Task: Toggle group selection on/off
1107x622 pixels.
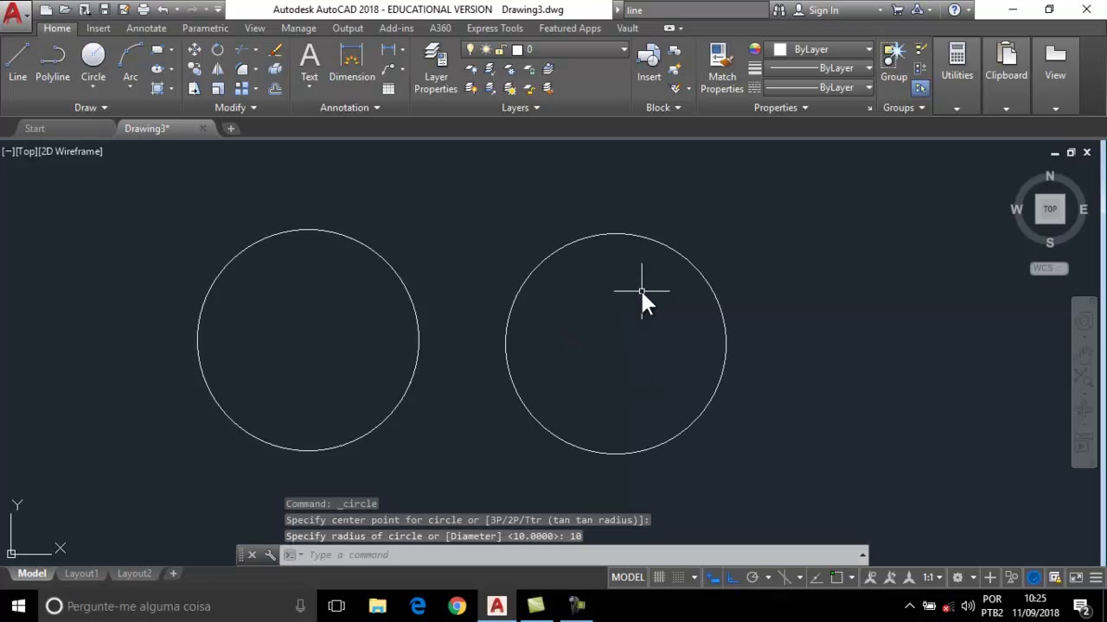Action: [x=920, y=88]
